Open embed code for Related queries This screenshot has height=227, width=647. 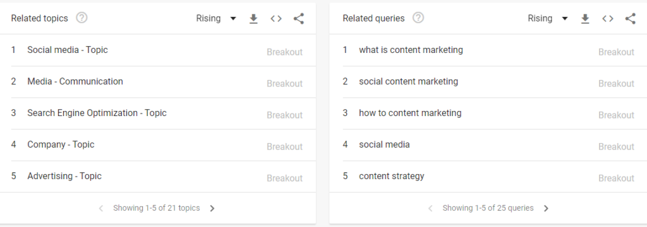click(608, 18)
